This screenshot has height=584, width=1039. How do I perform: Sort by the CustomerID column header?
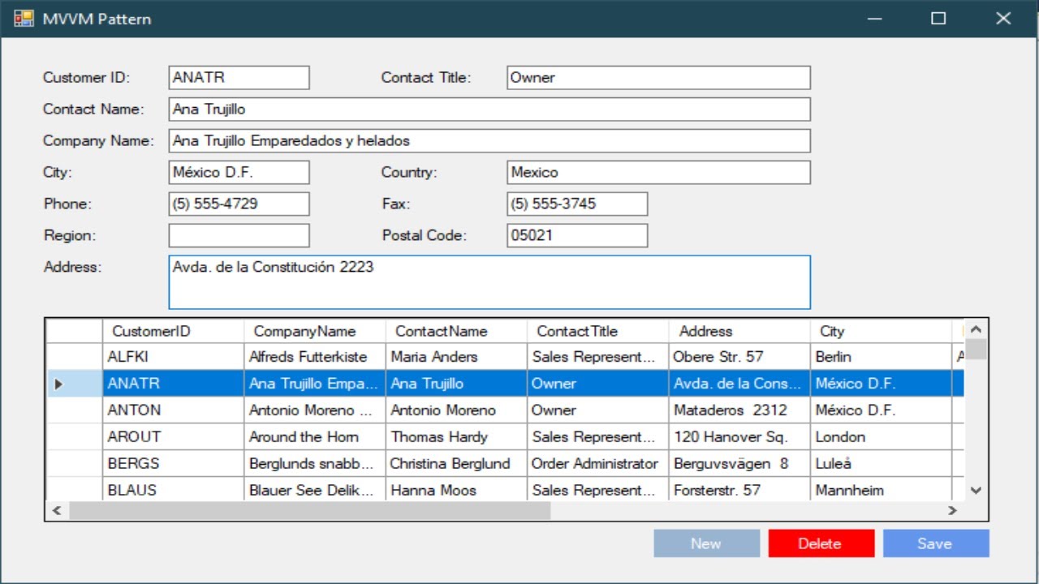point(173,331)
